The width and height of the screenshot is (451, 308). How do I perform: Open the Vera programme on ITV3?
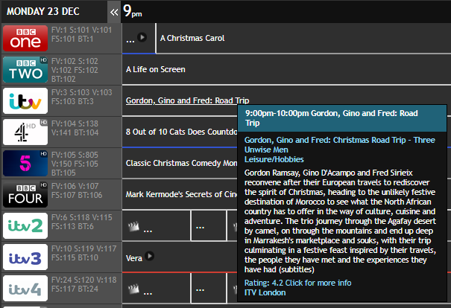tap(134, 258)
